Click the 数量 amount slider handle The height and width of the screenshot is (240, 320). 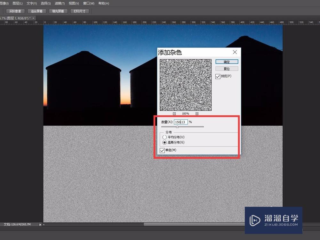177,127
